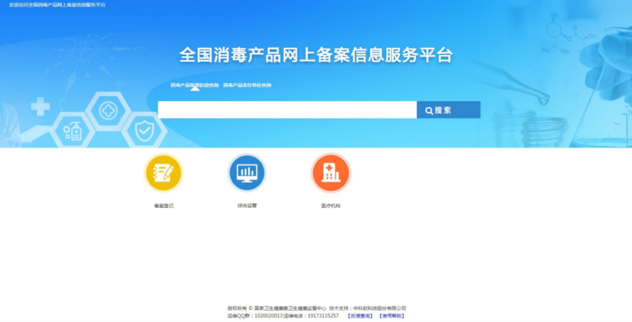The height and width of the screenshot is (322, 632).
Task: Open the 使用帮助 footer link
Action: (x=391, y=316)
